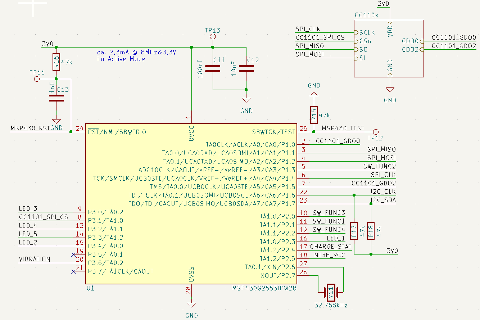Select the SW_FUNC3 net label

click(329, 213)
